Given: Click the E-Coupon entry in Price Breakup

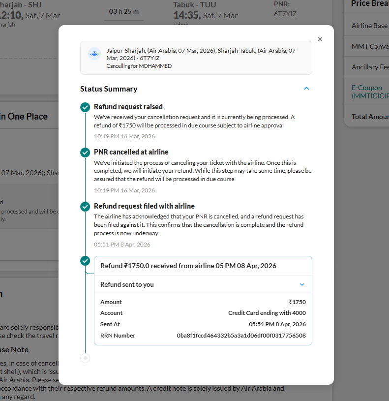Looking at the screenshot, I should click(x=370, y=92).
